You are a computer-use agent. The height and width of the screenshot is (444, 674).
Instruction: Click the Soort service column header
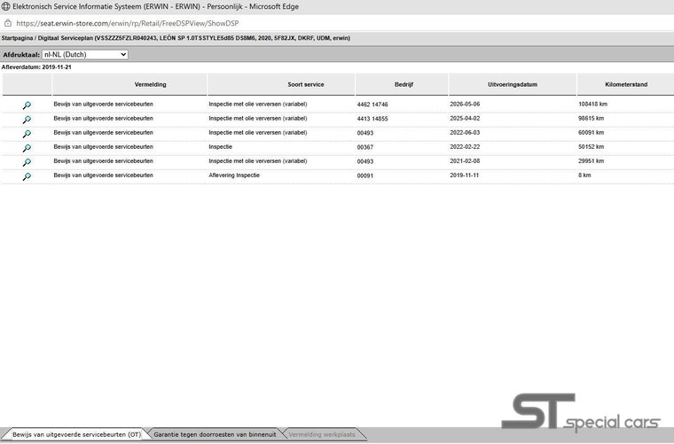tap(306, 84)
